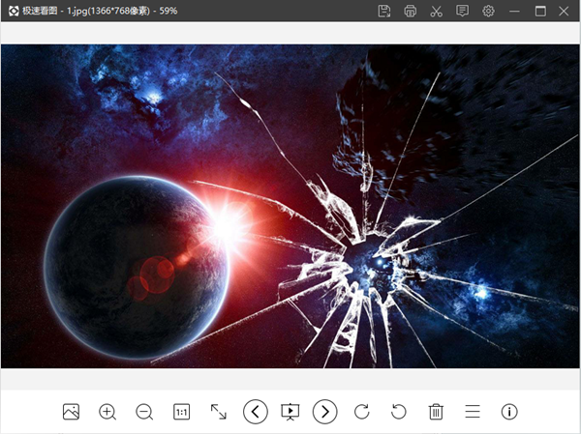Open an image file with picture icon
Image resolution: width=581 pixels, height=434 pixels.
point(71,412)
